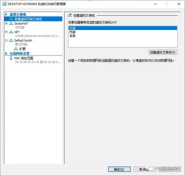
Task: Click the MAC address range icon
Action: 11,58
